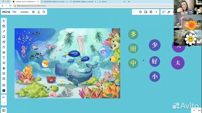202x113 pixels.
Task: Expand the collapsed top toolbar chevron
Action: pos(135,12)
